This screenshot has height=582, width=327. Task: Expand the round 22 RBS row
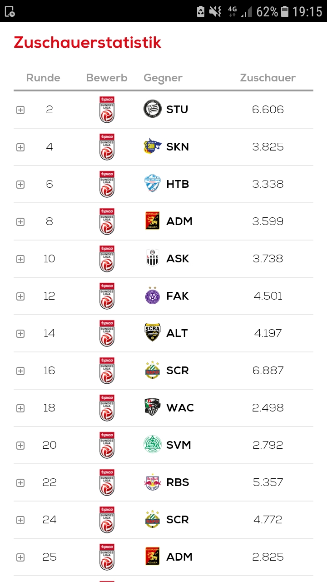tap(20, 483)
